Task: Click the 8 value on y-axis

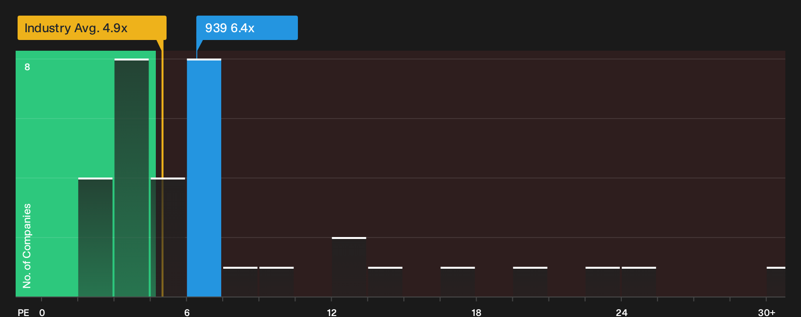Action: [27, 67]
